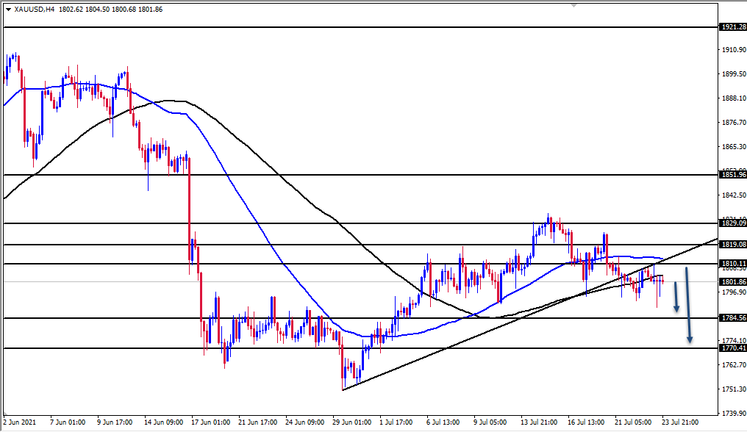The height and width of the screenshot is (432, 747).
Task: Select the 1851.96 price level label
Action: click(733, 175)
